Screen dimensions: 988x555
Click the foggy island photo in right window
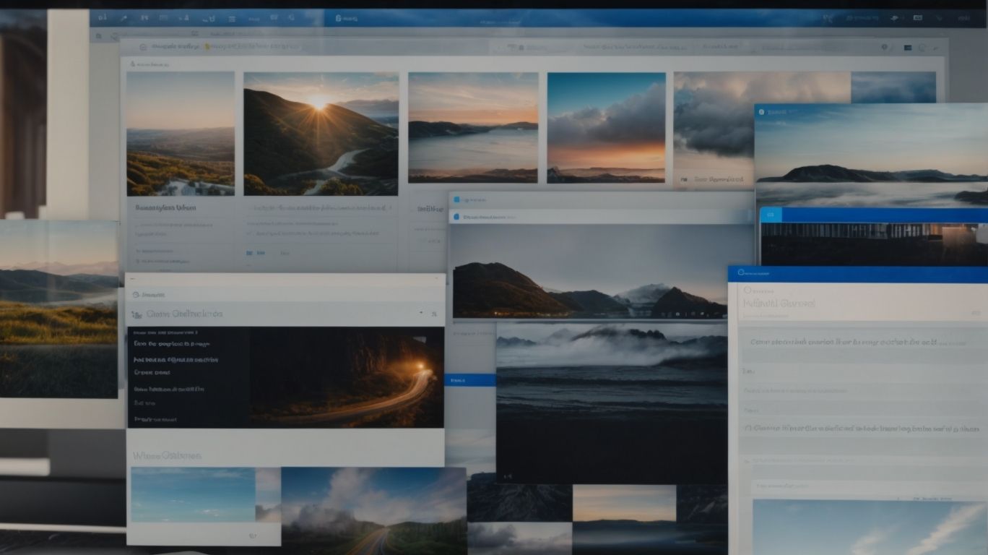[871, 155]
